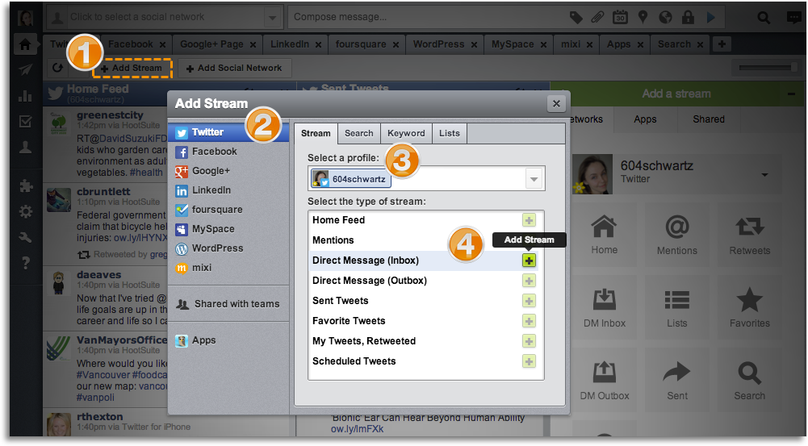Viewport: 808px width, 446px height.
Task: Open the Settings gear sidebar icon
Action: point(25,211)
